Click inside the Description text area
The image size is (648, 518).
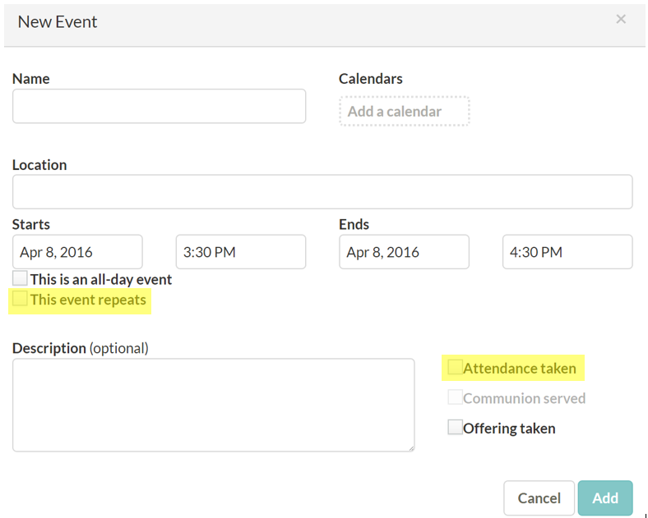coord(214,405)
